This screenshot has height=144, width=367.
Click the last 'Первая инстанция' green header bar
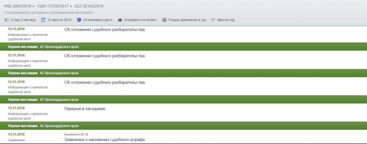[183, 126]
